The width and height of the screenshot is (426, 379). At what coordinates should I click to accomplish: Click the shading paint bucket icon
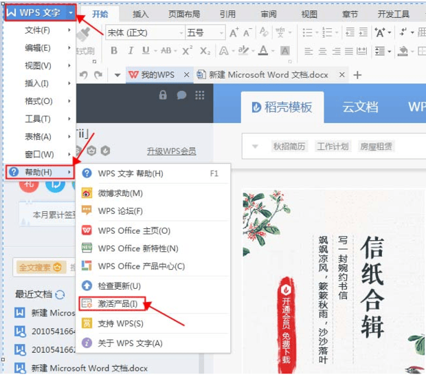pyautogui.click(x=403, y=51)
